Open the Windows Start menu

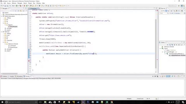[2, 102]
